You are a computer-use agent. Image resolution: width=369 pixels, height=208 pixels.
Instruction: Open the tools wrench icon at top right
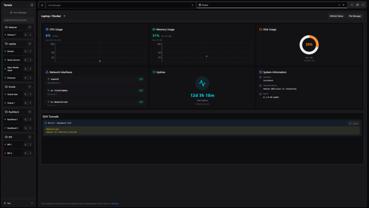[x=357, y=5]
